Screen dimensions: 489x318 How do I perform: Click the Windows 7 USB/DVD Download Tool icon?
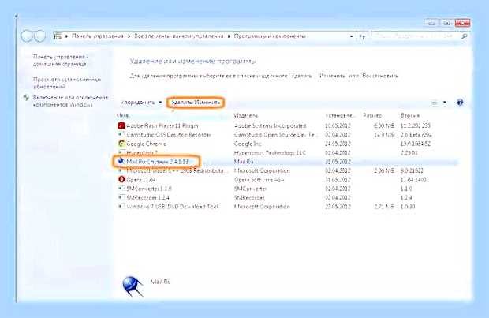coord(121,206)
